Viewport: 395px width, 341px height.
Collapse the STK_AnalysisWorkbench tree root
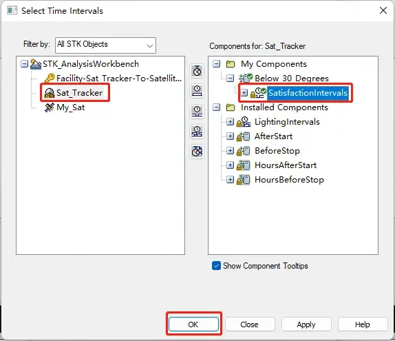point(24,64)
